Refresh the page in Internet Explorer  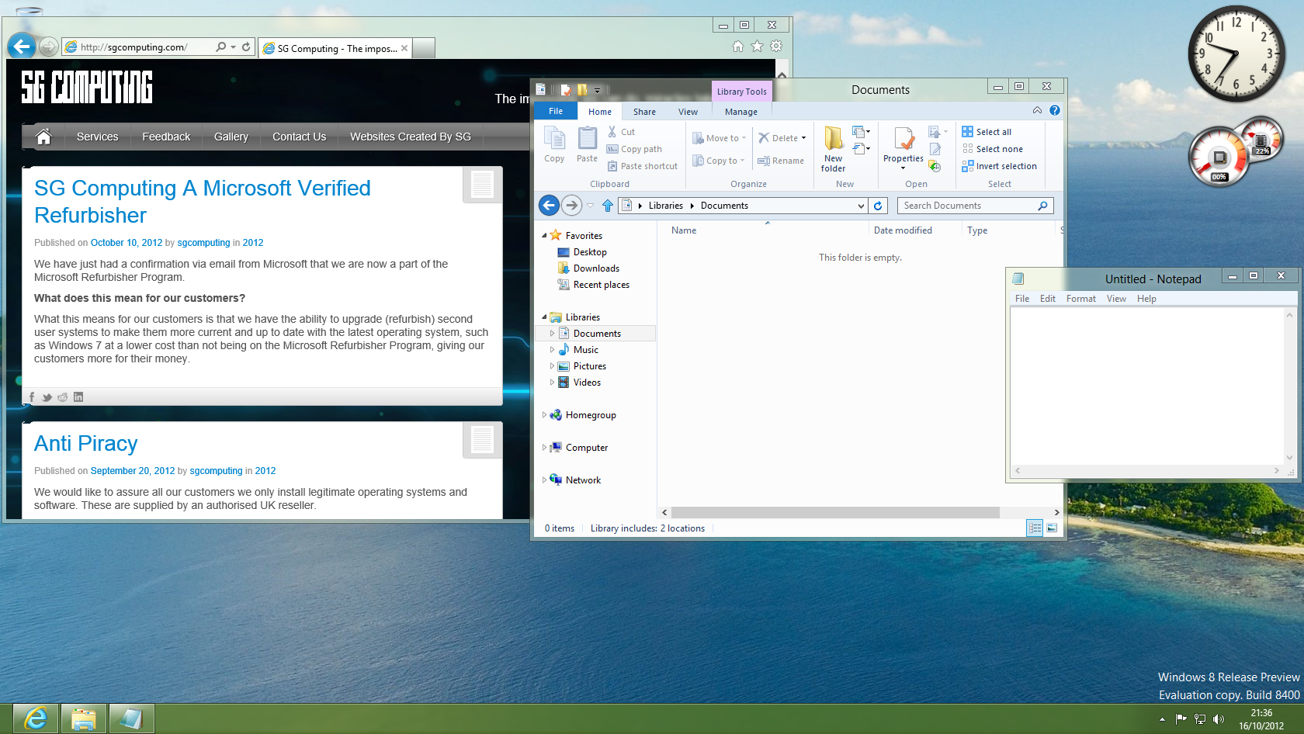[x=246, y=47]
